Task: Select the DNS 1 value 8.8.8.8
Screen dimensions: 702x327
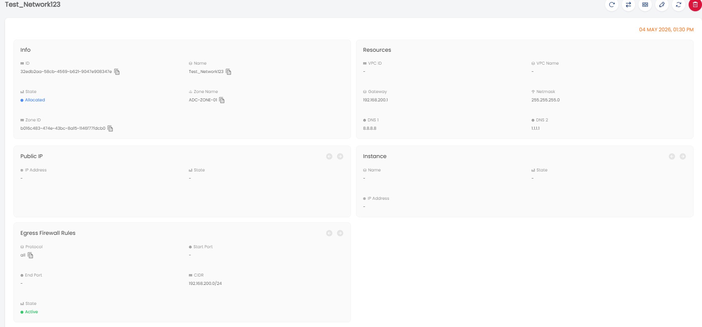Action: (x=369, y=128)
